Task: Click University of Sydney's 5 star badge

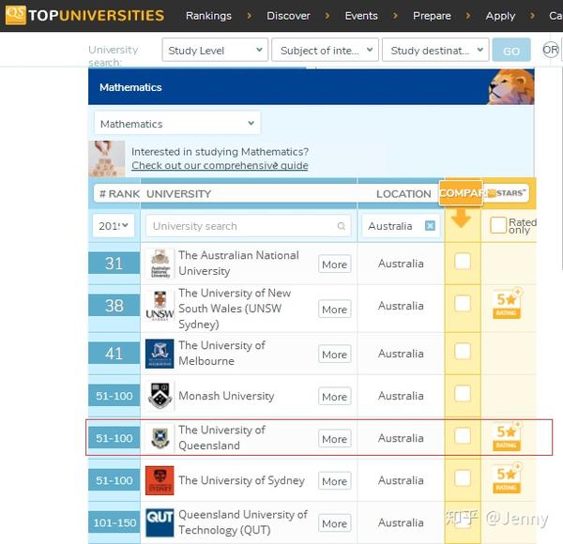Action: 507,478
